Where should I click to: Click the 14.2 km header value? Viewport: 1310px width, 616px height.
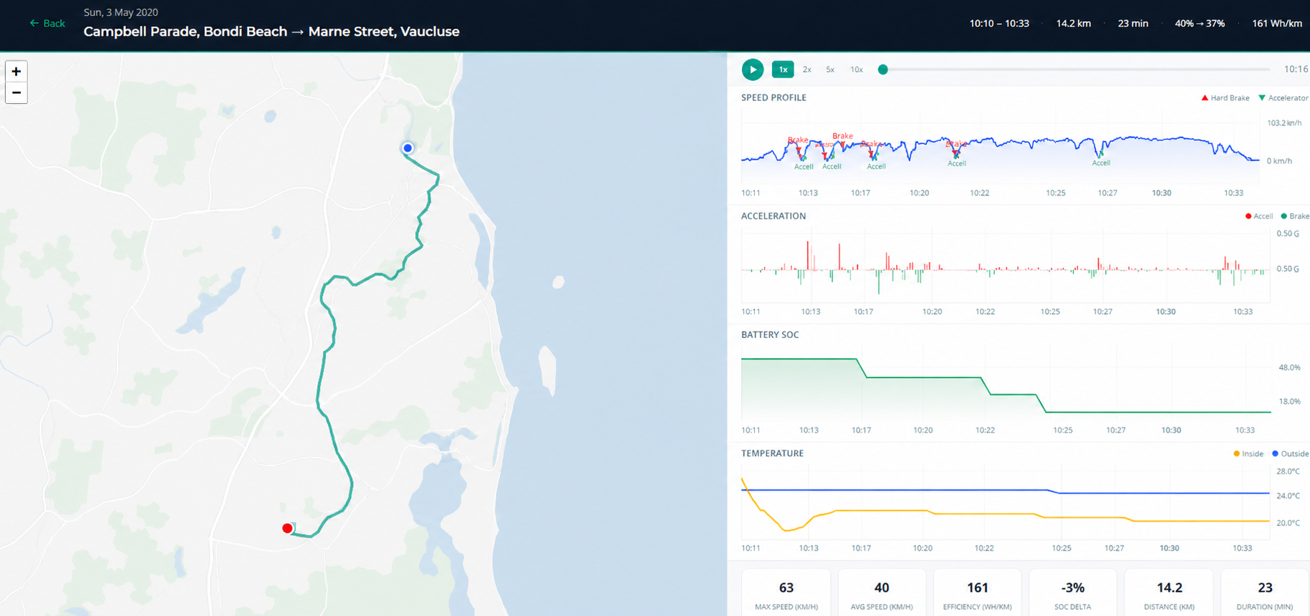click(1074, 24)
